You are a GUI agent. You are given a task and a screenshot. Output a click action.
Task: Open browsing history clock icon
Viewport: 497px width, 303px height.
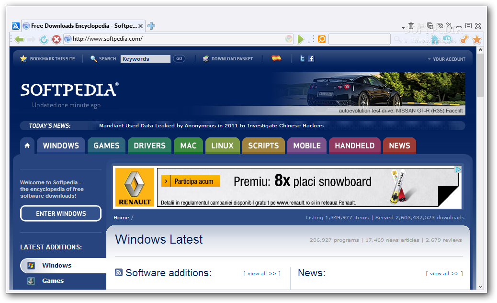pyautogui.click(x=448, y=39)
